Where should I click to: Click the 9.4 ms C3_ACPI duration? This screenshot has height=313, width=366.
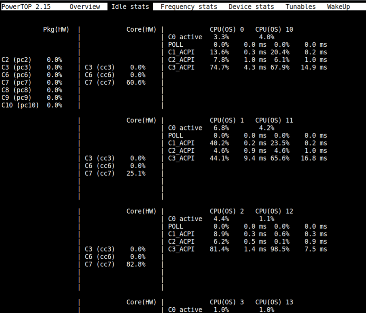(x=255, y=158)
